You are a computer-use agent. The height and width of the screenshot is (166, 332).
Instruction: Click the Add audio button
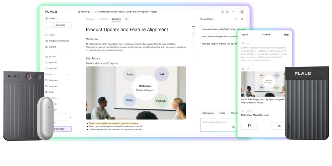(x=58, y=25)
